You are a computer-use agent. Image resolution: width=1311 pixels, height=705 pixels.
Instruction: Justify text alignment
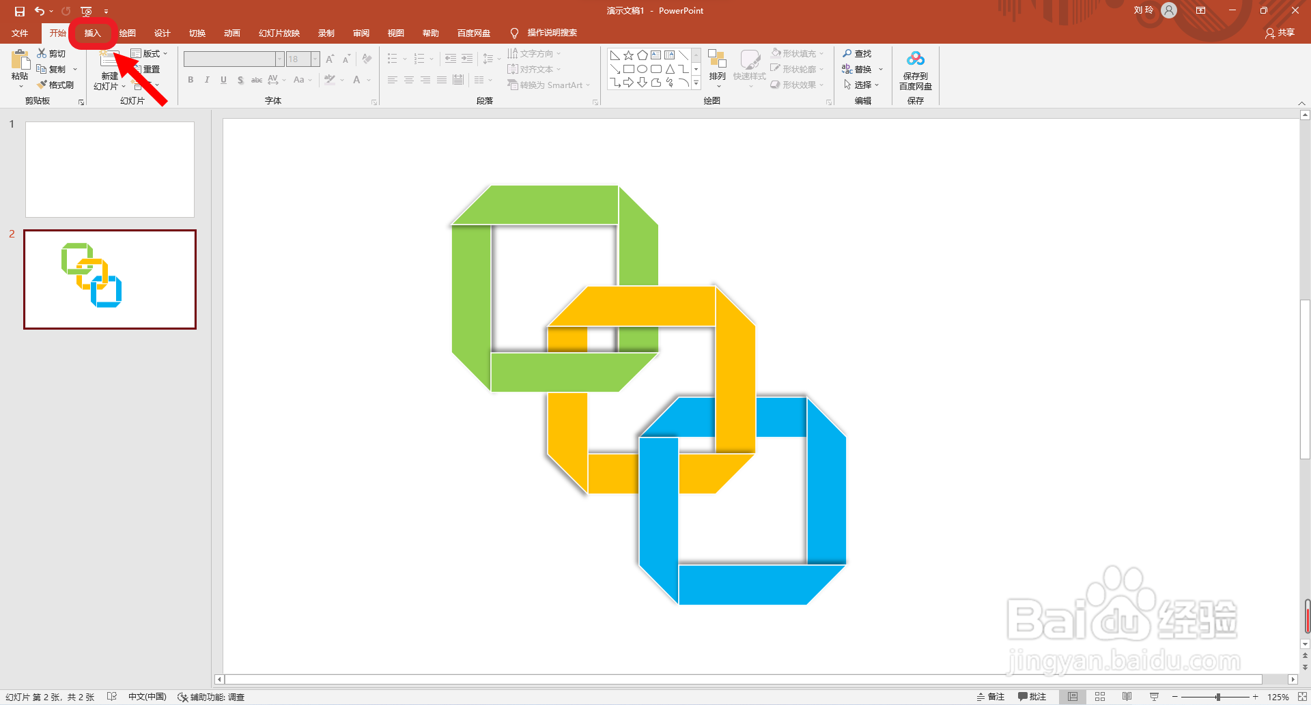[x=442, y=80]
